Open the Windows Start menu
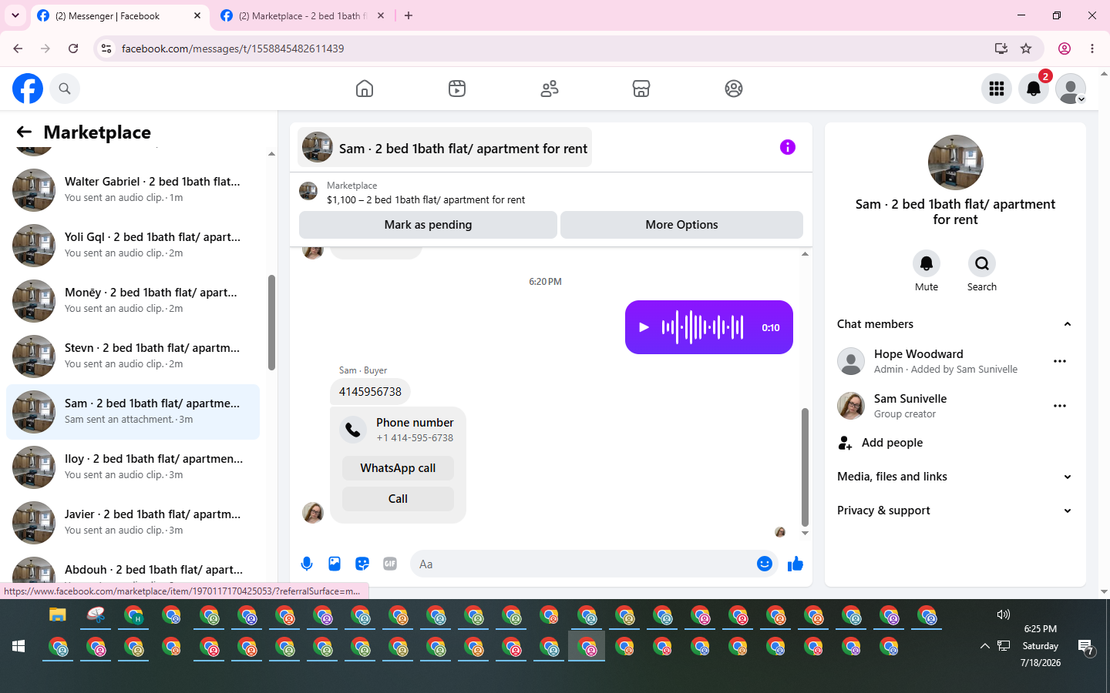This screenshot has height=693, width=1110. 18,646
